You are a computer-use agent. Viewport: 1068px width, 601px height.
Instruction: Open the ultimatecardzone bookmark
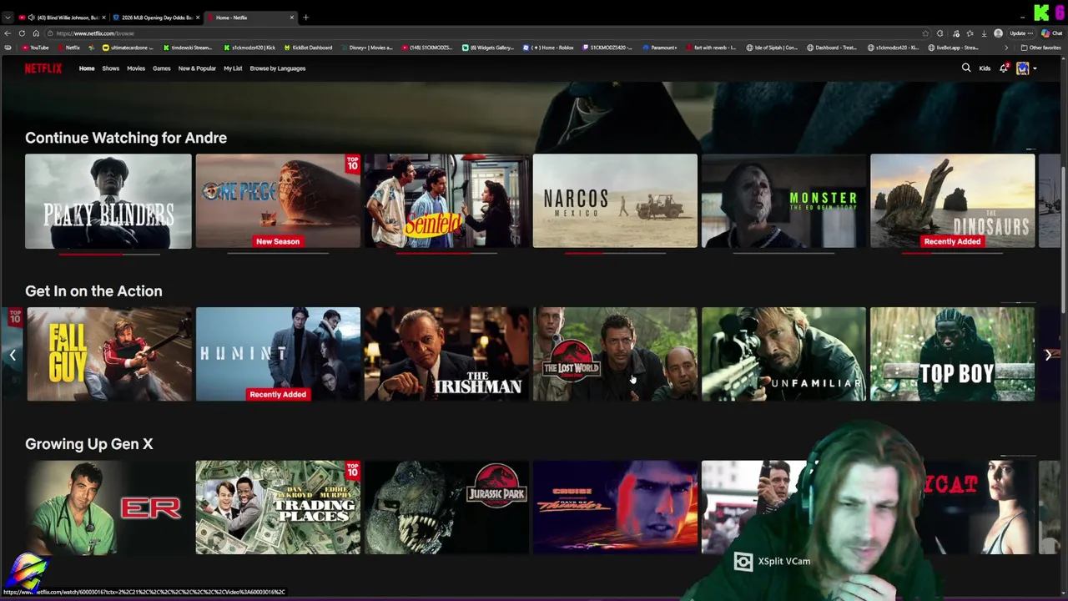pyautogui.click(x=128, y=48)
